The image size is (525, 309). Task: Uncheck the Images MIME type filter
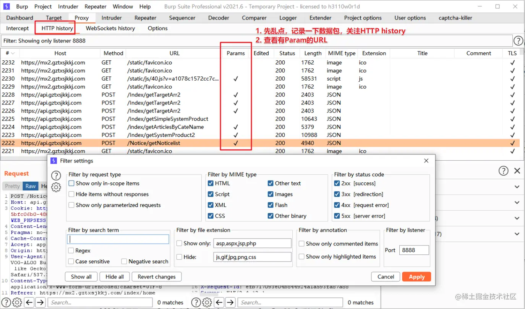pyautogui.click(x=271, y=194)
